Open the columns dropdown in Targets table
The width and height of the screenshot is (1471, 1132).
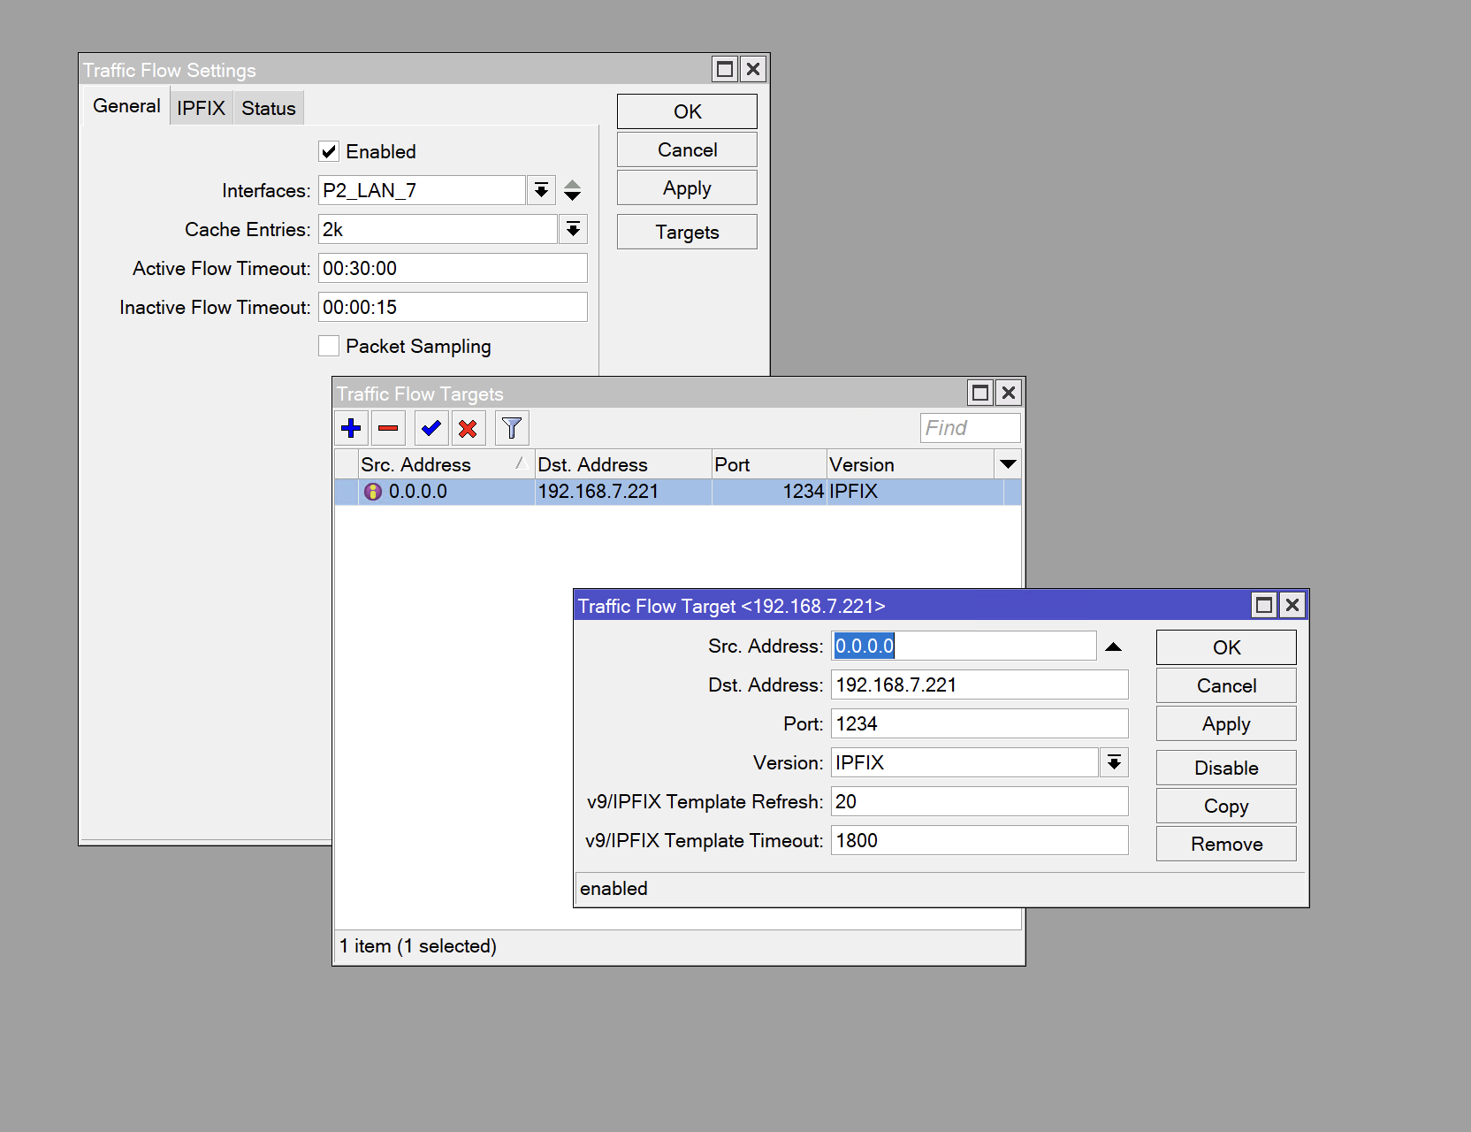[1008, 464]
